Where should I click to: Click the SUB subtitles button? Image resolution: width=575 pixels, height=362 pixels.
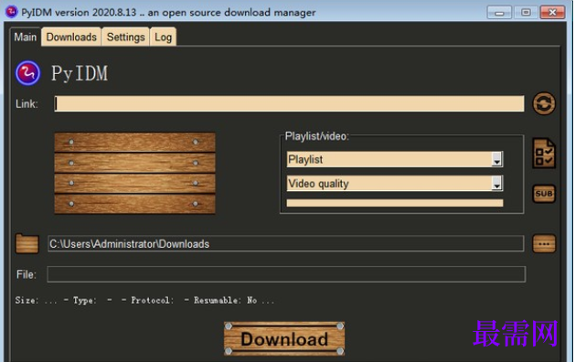[544, 193]
